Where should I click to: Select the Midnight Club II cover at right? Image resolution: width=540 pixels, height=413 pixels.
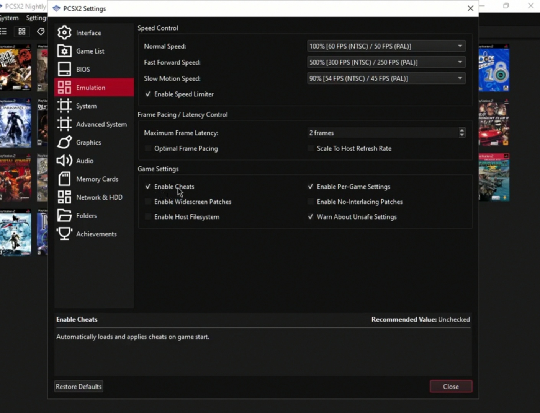click(x=494, y=123)
